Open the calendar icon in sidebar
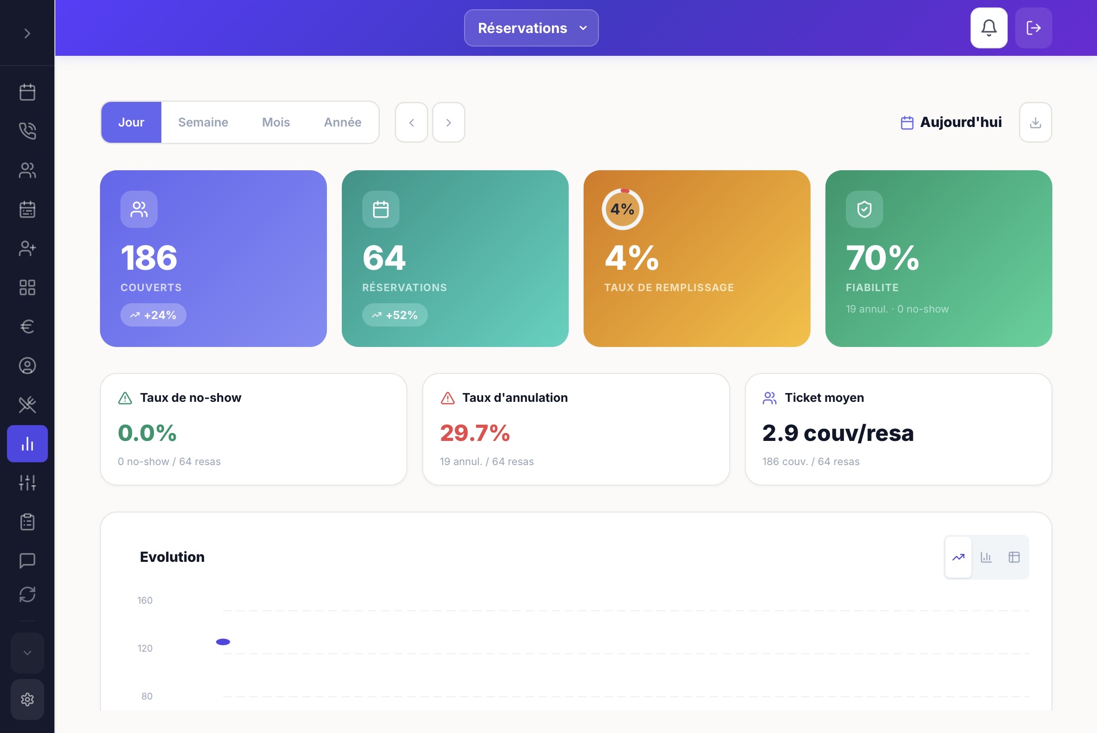This screenshot has height=733, width=1097. click(27, 92)
